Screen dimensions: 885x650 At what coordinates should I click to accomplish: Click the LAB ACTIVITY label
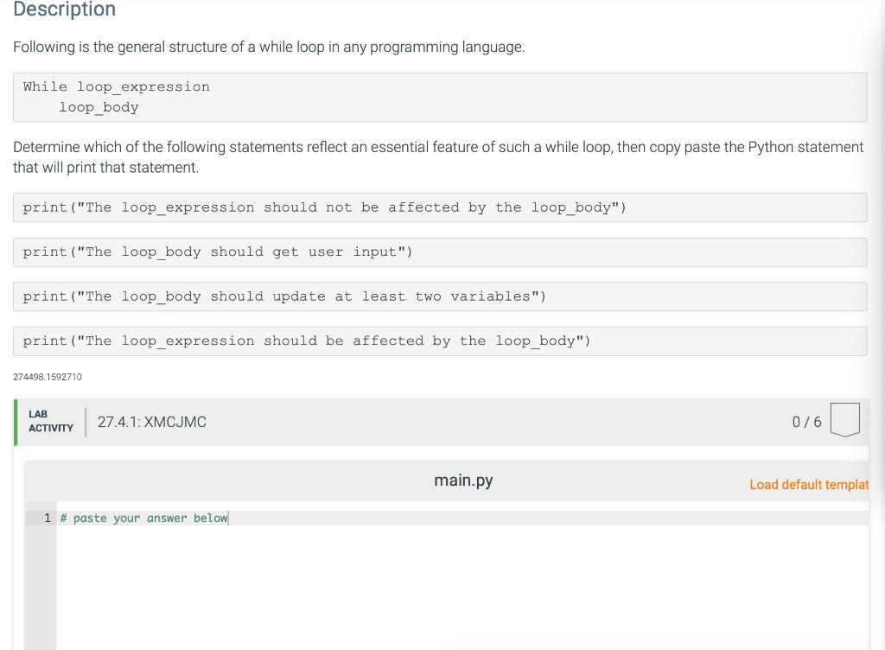[50, 421]
